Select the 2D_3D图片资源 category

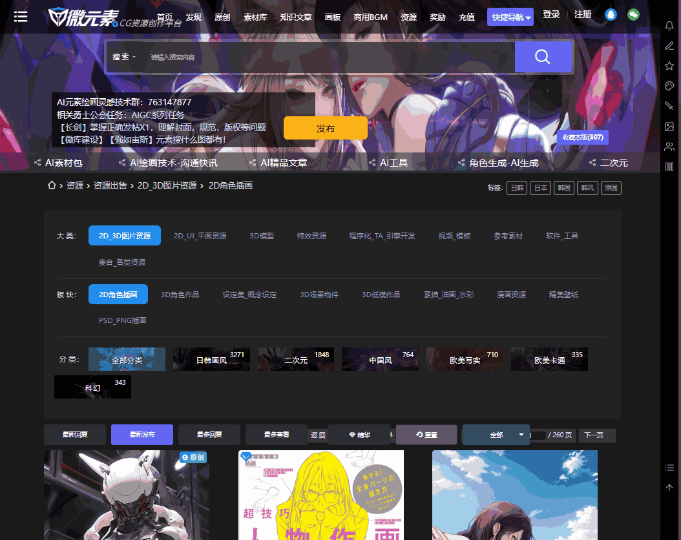pos(125,236)
